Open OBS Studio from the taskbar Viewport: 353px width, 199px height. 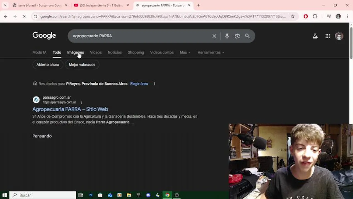coord(177,195)
